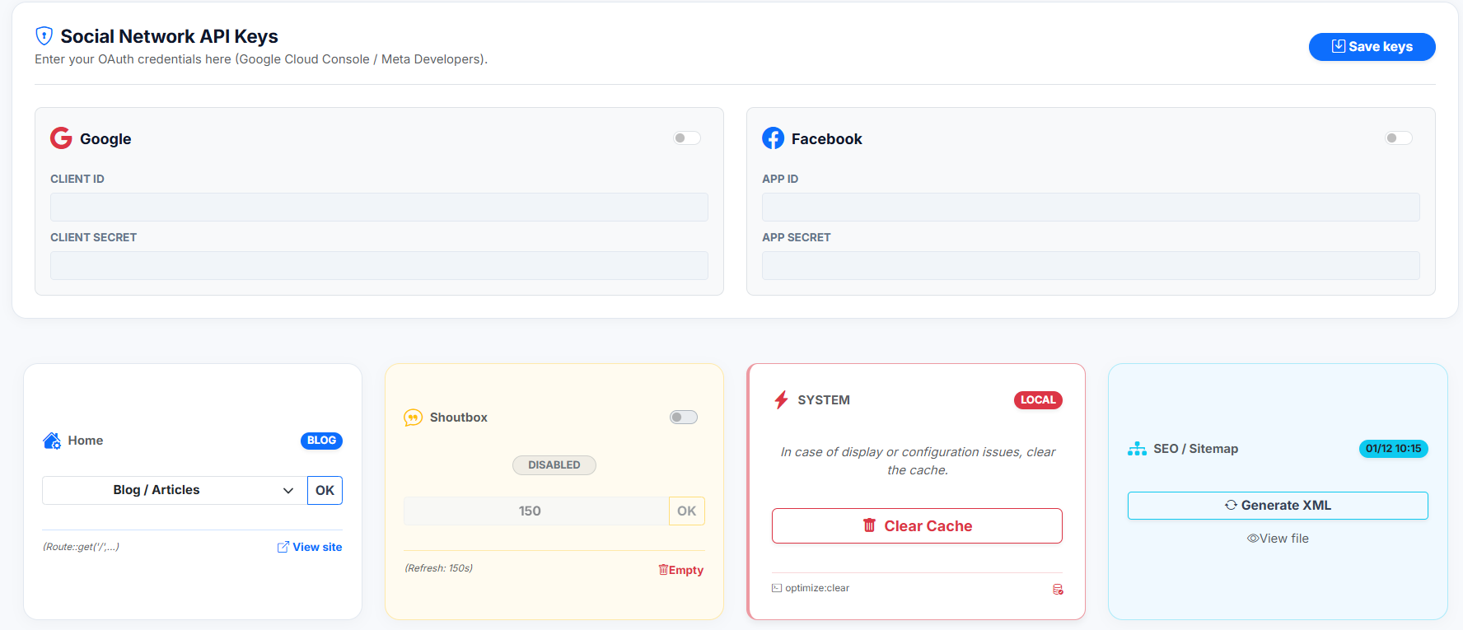The width and height of the screenshot is (1463, 630).
Task: Empty the shoutbox messages
Action: pyautogui.click(x=681, y=570)
